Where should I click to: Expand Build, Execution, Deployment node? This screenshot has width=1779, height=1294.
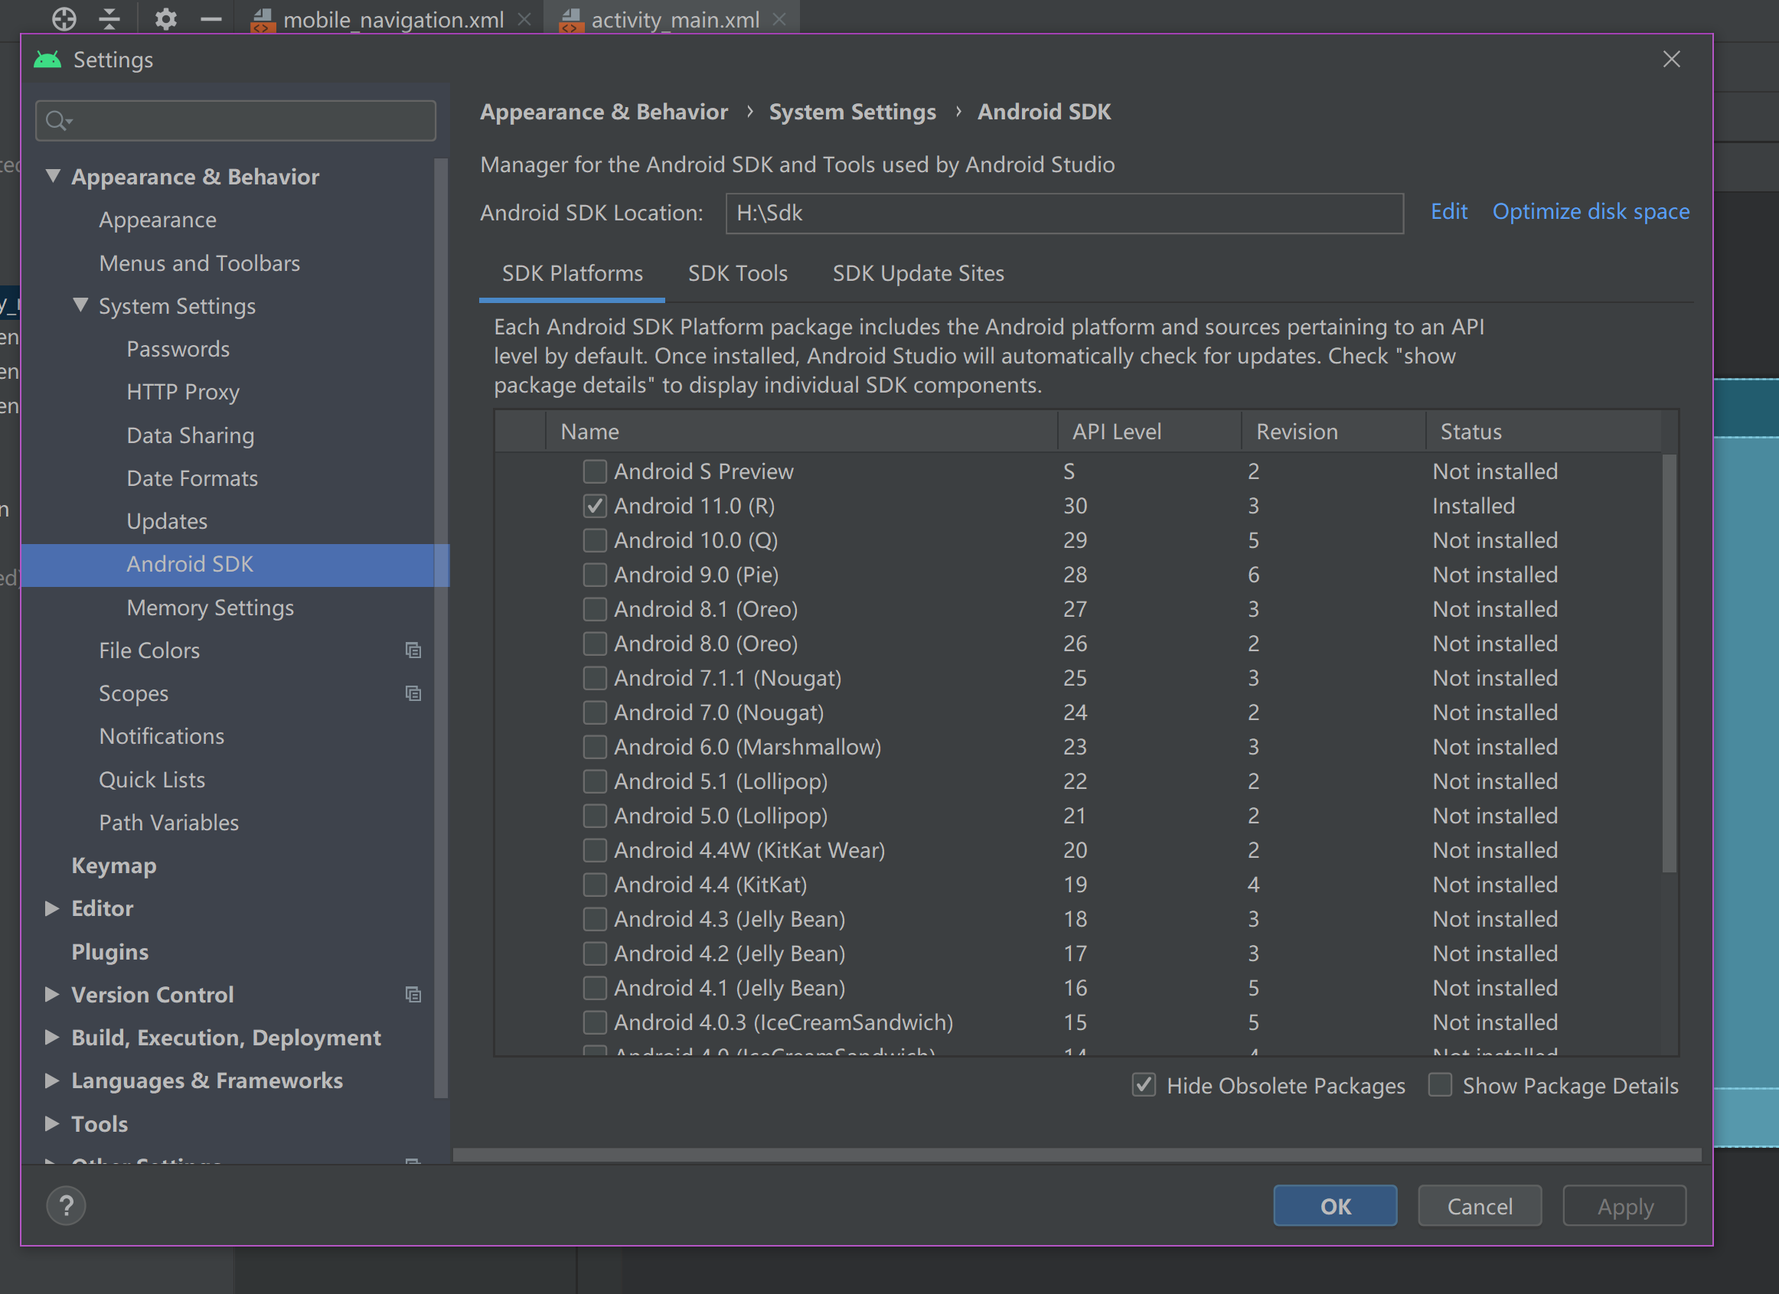52,1038
